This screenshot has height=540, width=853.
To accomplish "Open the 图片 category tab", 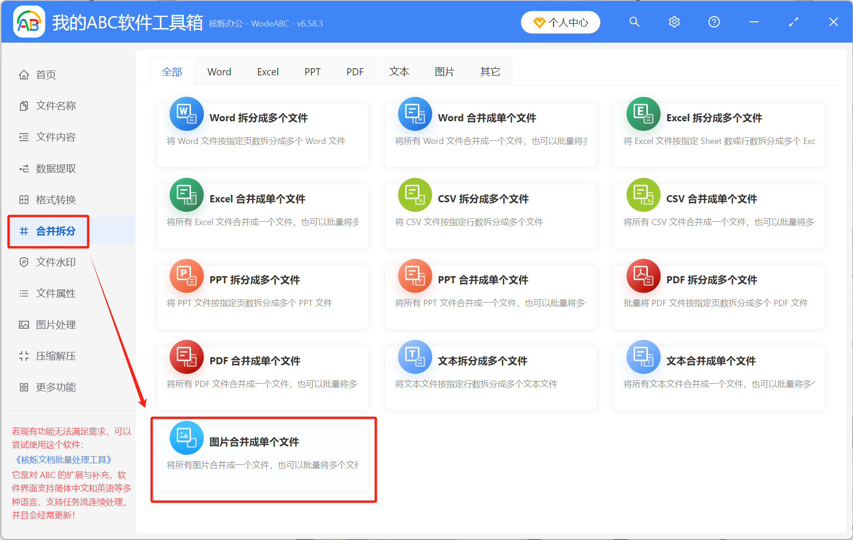I will 444,71.
